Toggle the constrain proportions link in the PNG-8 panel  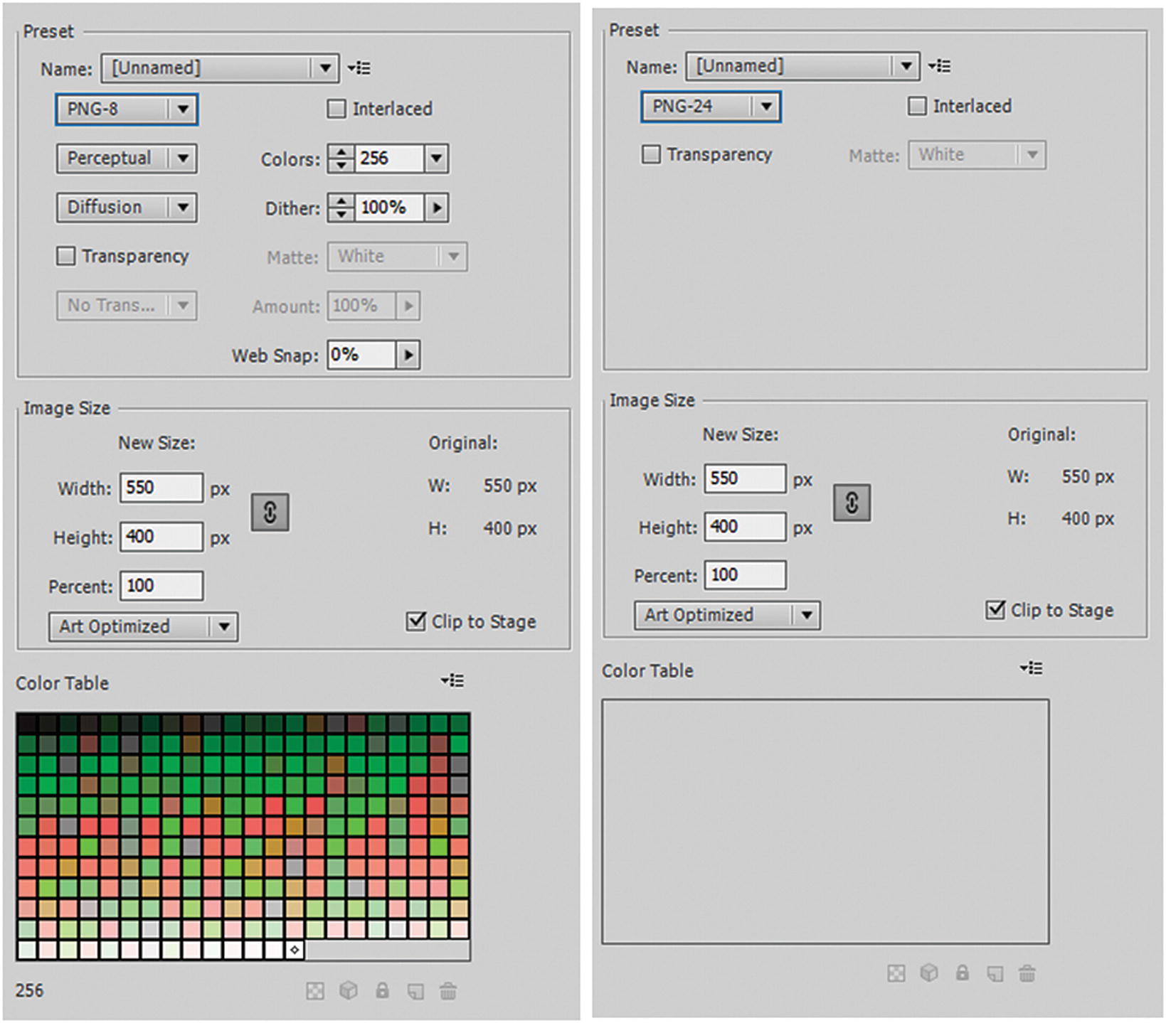(270, 512)
